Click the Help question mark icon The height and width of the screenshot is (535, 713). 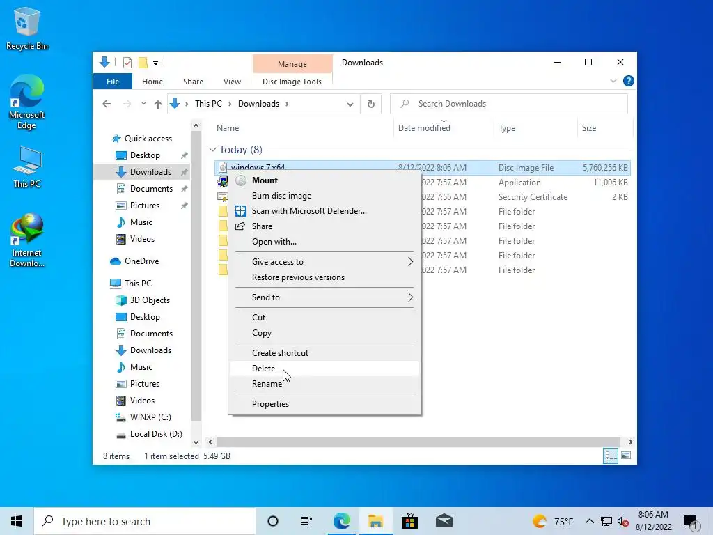629,81
